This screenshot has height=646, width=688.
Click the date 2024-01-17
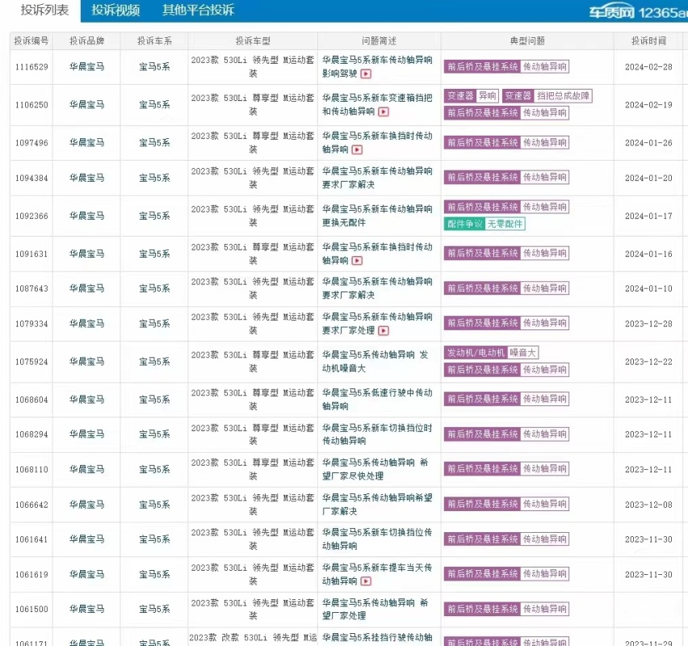648,216
